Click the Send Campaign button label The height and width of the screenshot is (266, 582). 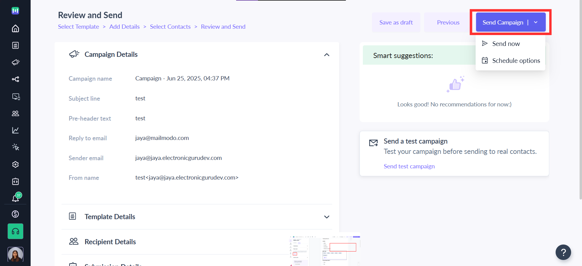[x=503, y=22]
